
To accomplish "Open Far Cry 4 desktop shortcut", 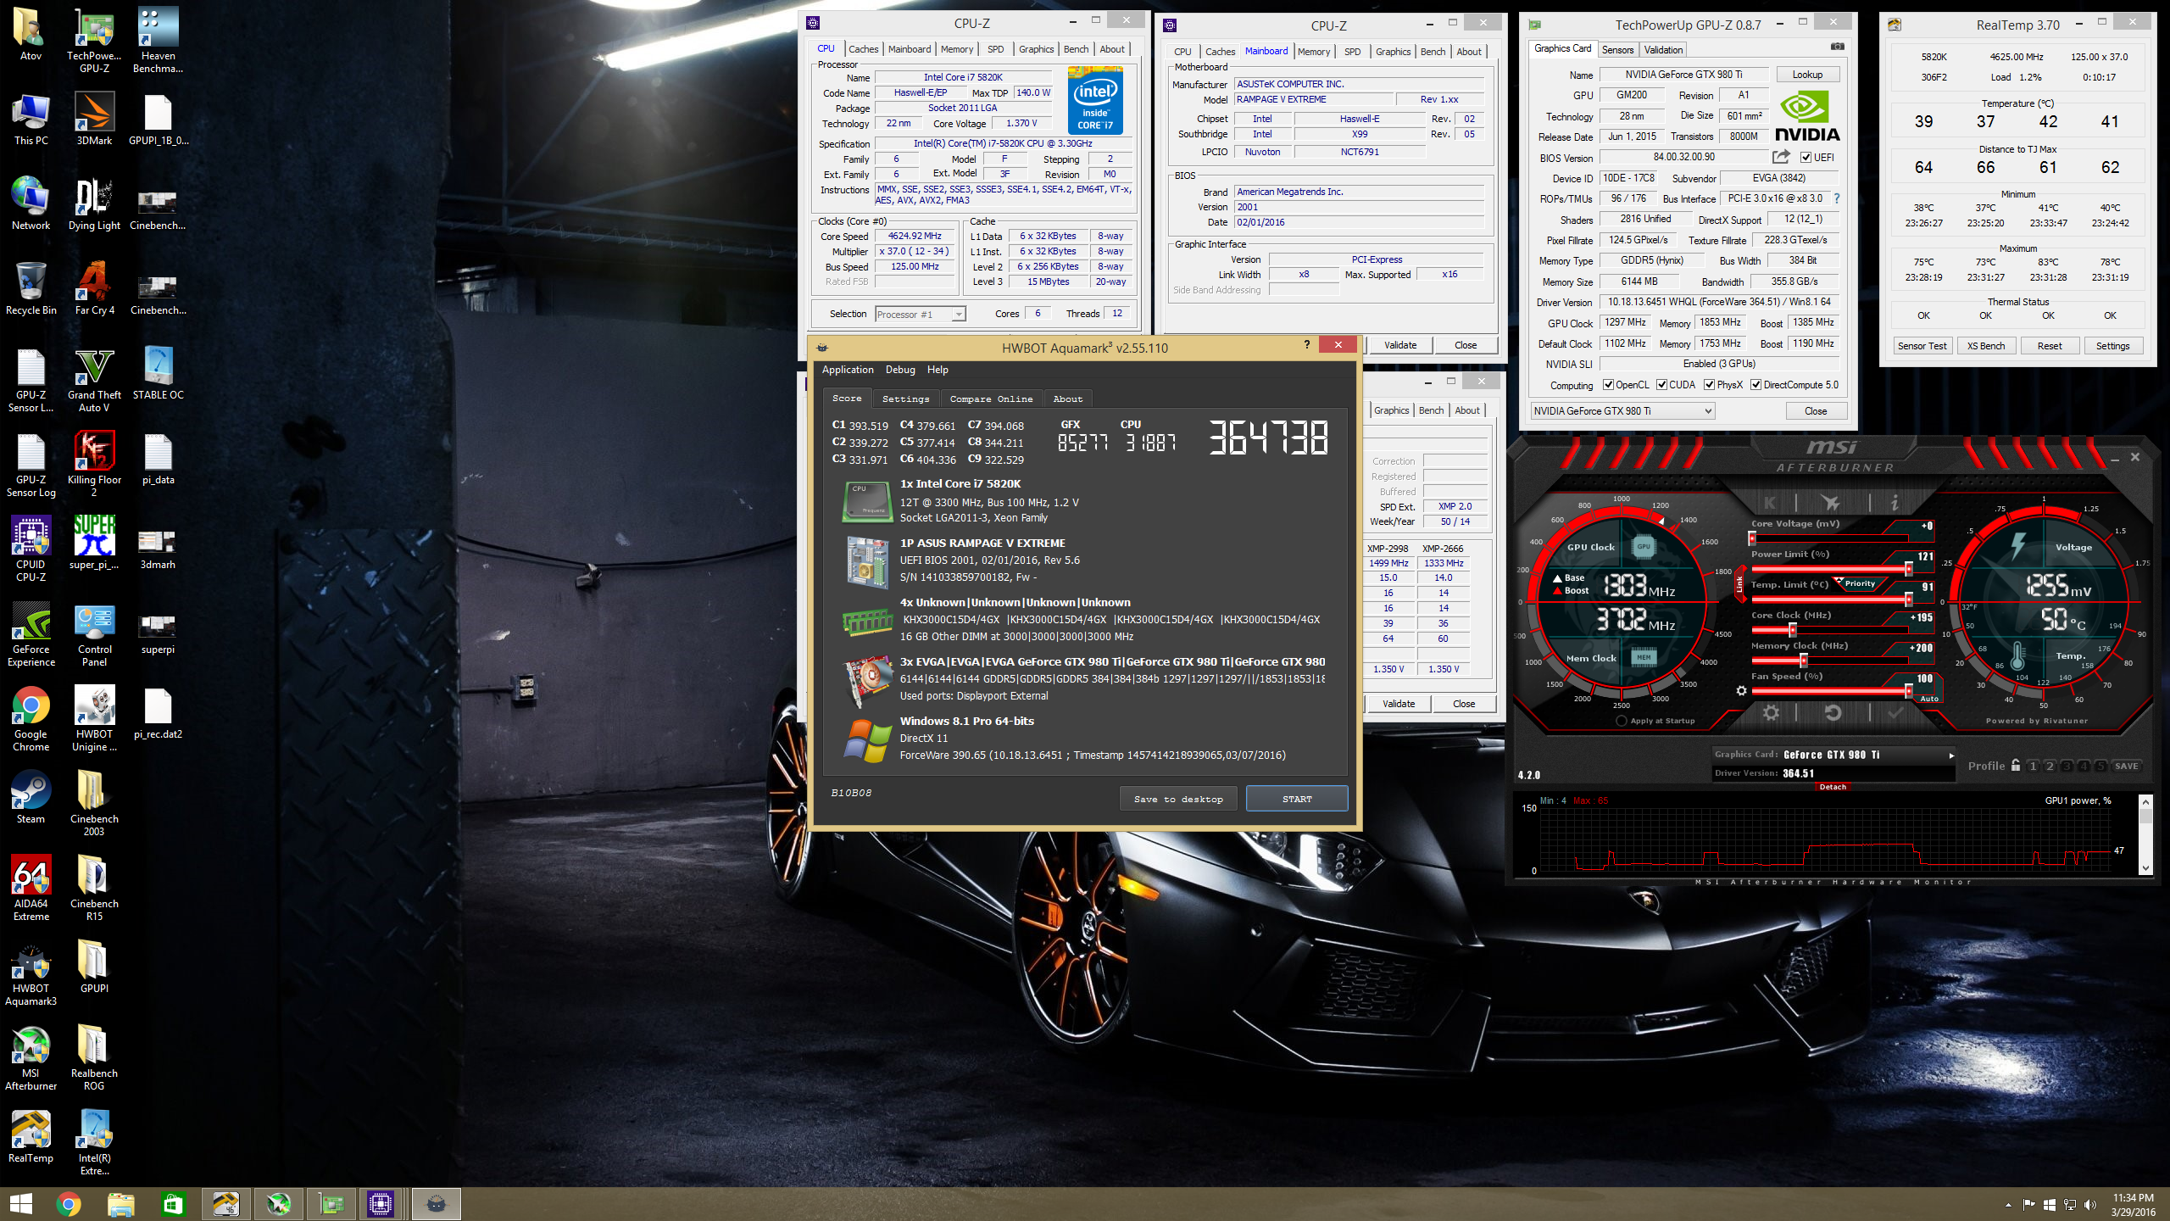I will point(94,289).
